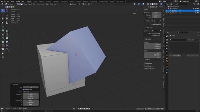Screen dimensions: 200x112
Task: Switch to edge select mode
Action: [20, 4]
